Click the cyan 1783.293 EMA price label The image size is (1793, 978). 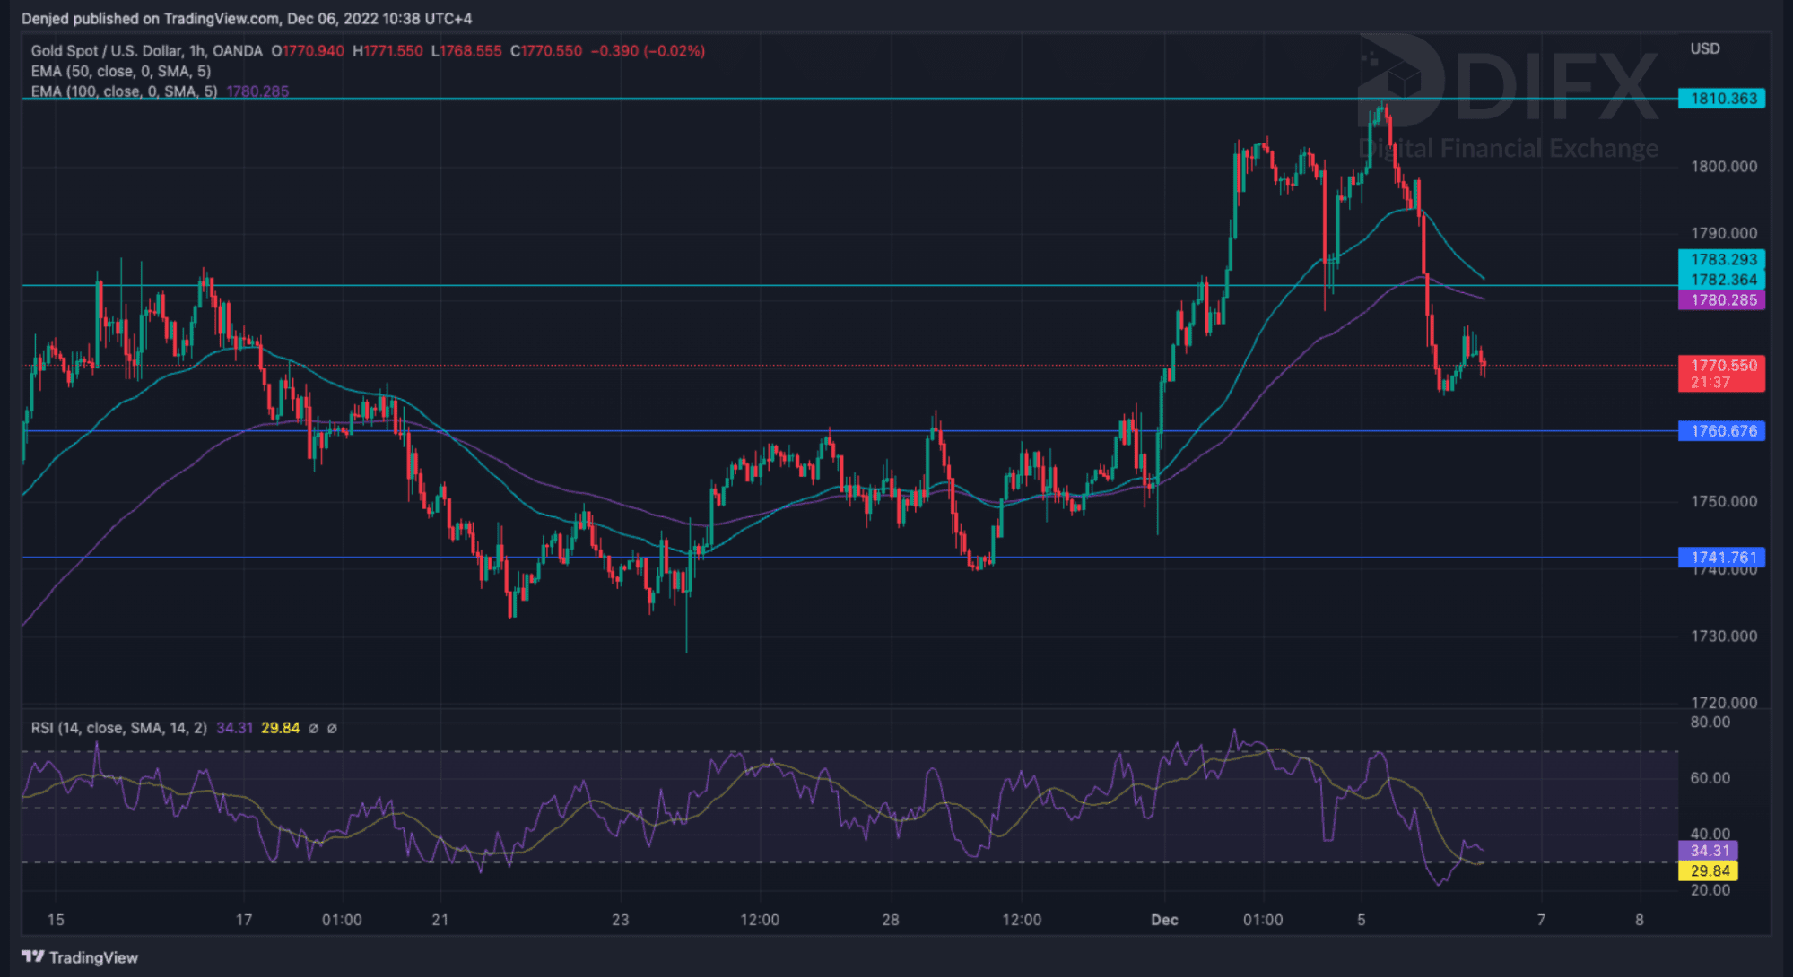pos(1722,259)
